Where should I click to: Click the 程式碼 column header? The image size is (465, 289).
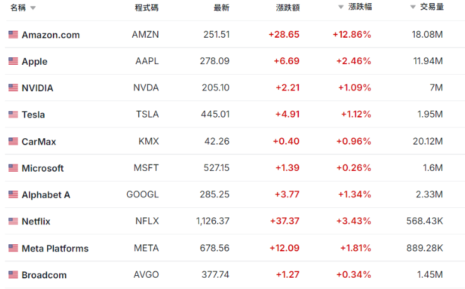(x=147, y=8)
